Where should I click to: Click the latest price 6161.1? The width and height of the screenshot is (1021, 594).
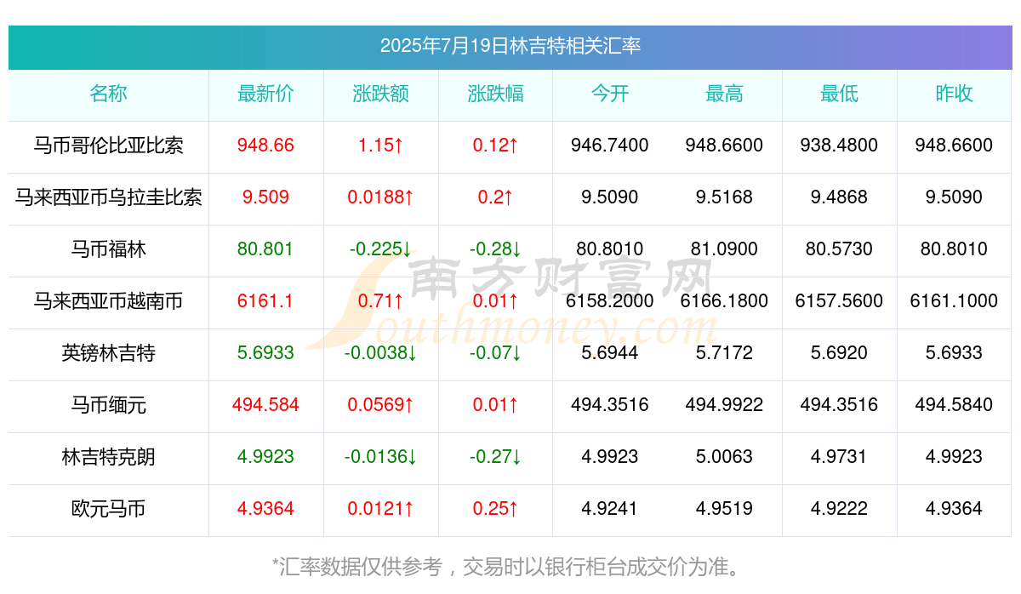(x=265, y=301)
